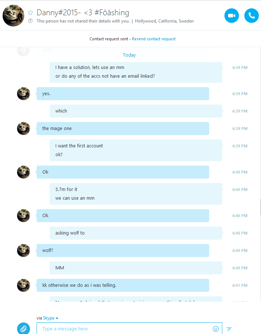Start a video call with Danny
The height and width of the screenshot is (334, 261).
[231, 16]
